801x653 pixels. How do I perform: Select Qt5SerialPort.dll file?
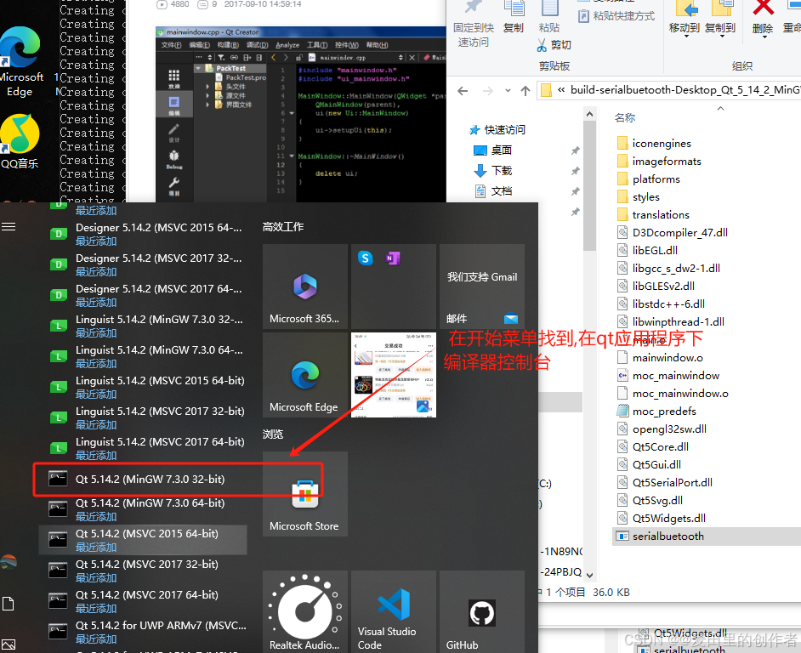(x=665, y=483)
